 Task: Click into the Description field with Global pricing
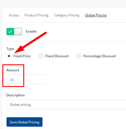[66, 105]
